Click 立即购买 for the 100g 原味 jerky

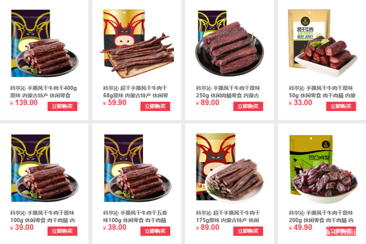[x=62, y=231]
